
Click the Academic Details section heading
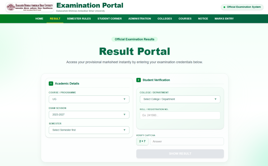tap(67, 83)
